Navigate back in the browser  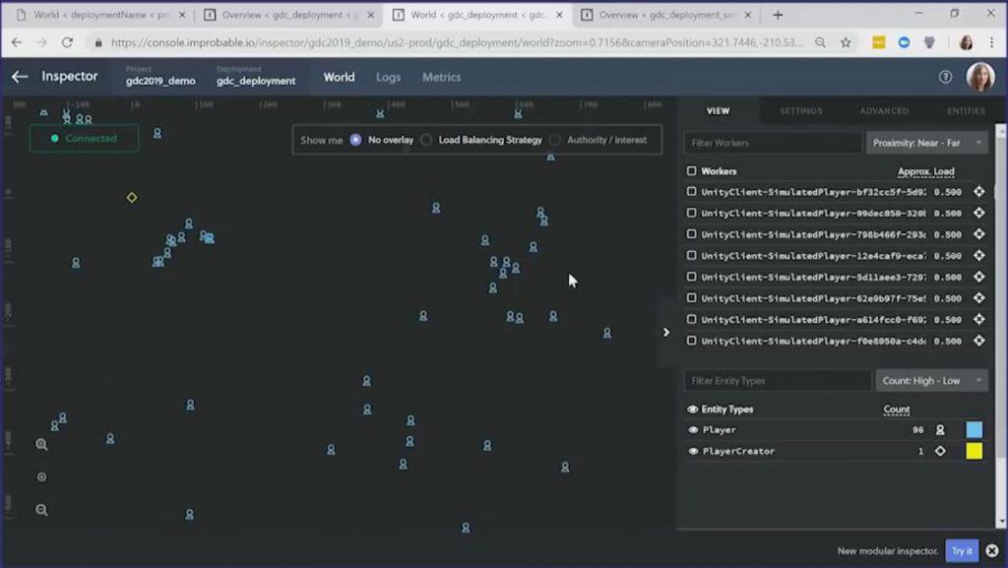point(17,42)
